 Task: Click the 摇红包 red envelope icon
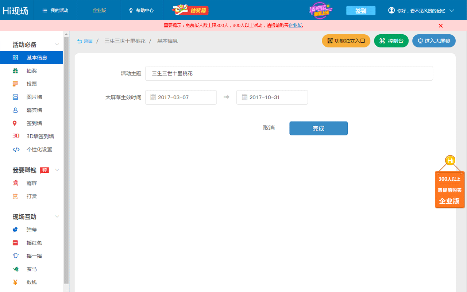point(15,243)
